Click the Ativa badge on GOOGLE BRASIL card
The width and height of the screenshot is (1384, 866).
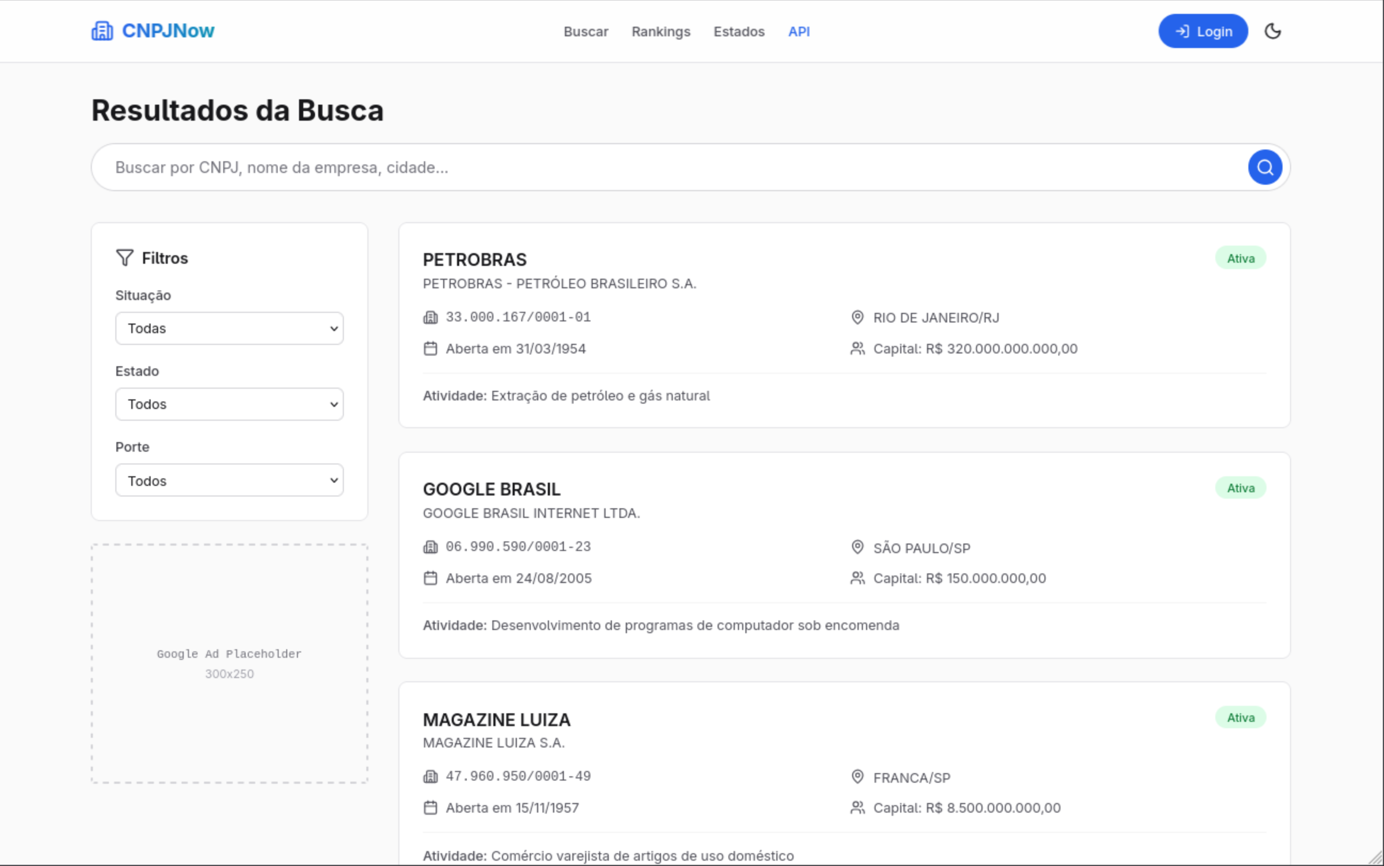coord(1240,488)
